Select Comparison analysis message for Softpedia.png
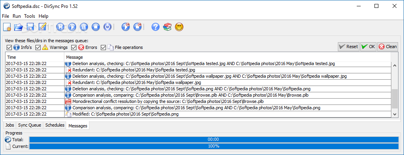The image size is (404, 155). pyautogui.click(x=228, y=108)
